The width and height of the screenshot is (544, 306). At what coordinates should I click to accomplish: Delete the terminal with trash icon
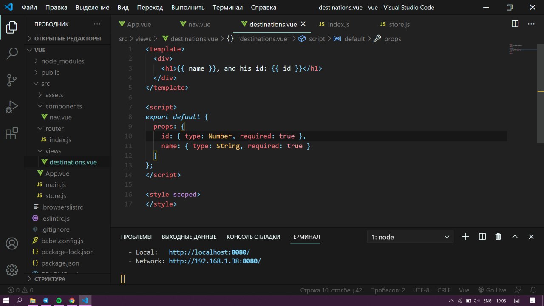coord(499,237)
